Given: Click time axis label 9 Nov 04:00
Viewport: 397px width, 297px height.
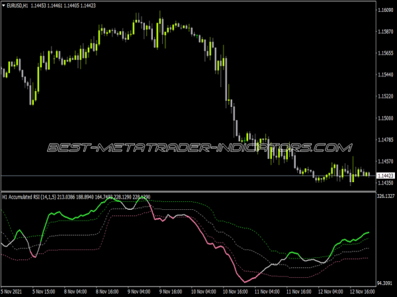Looking at the screenshot, I should tap(139, 292).
